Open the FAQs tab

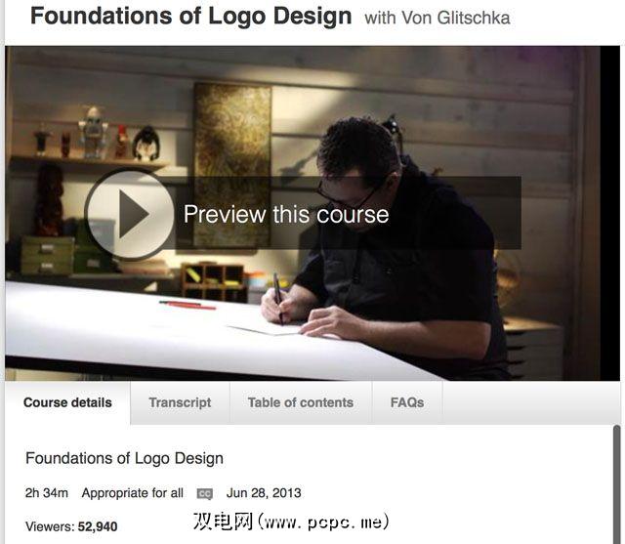coord(407,402)
